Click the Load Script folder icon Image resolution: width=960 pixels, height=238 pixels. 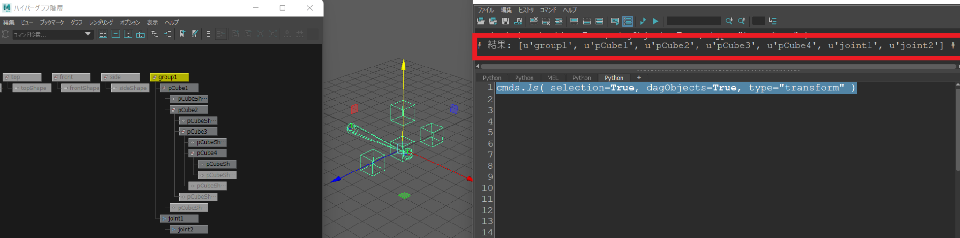click(480, 21)
